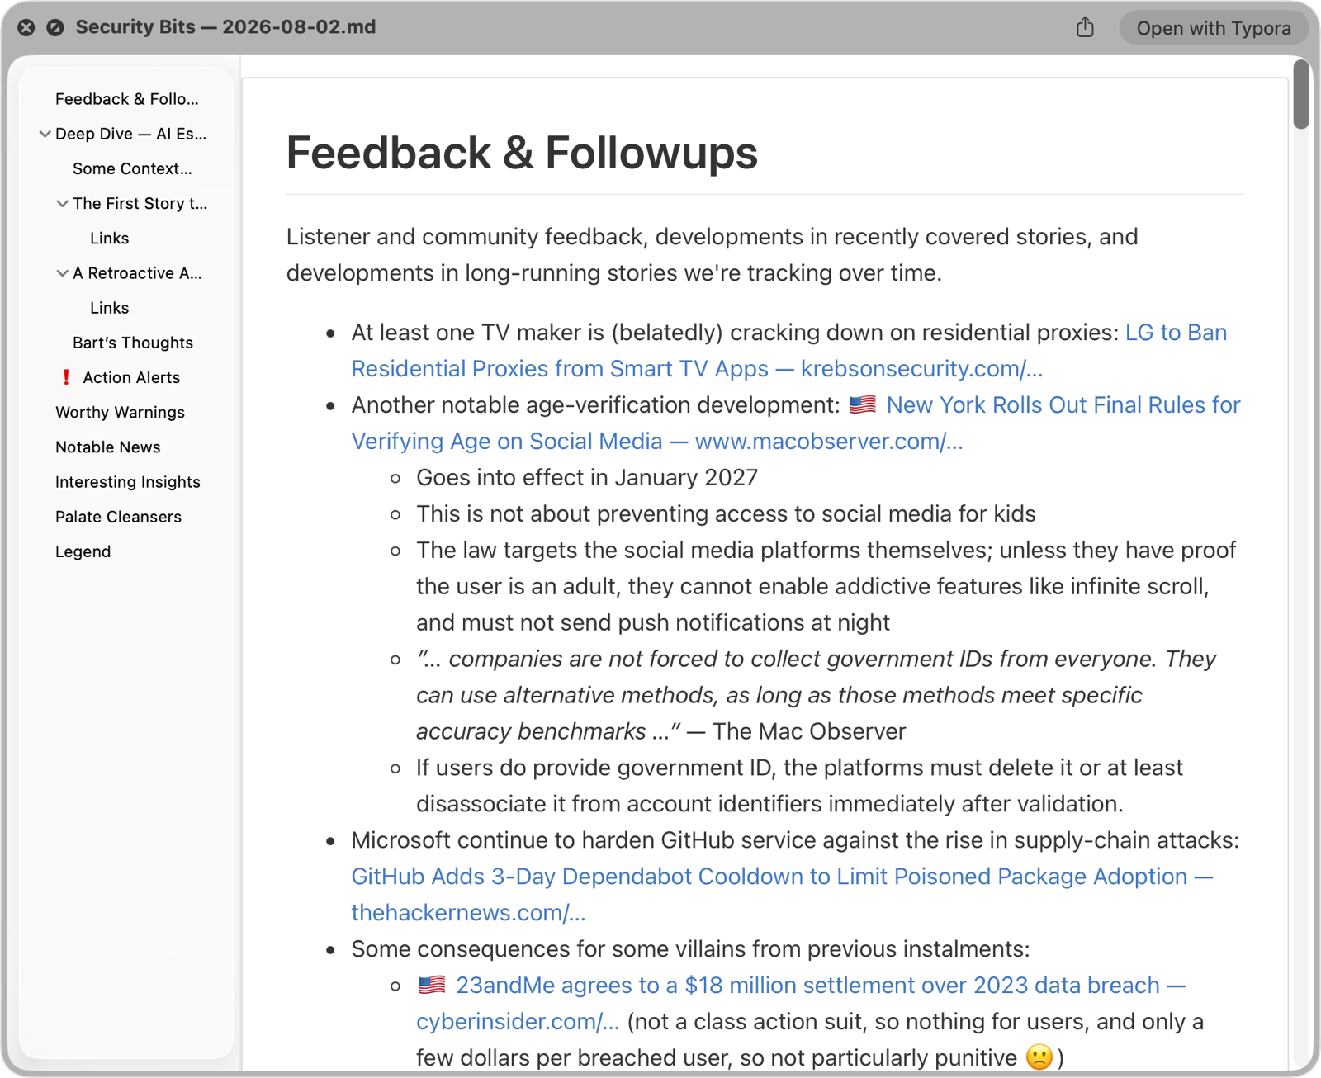Click the vertical scrollbar thumb
The image size is (1321, 1078).
pyautogui.click(x=1301, y=94)
